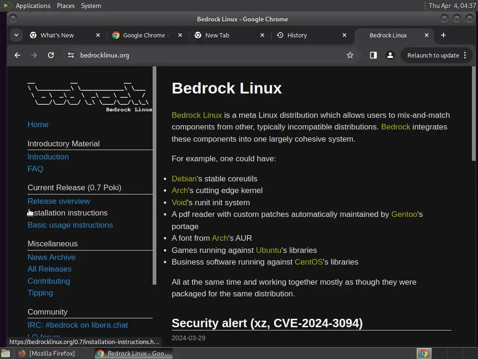The image size is (478, 359).
Task: Click the CentOS link
Action: click(x=309, y=262)
